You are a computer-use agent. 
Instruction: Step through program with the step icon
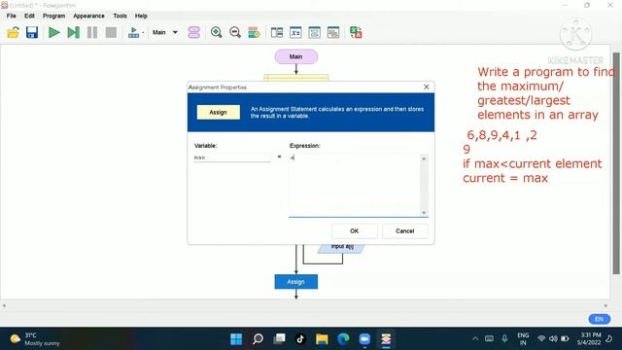tap(74, 32)
